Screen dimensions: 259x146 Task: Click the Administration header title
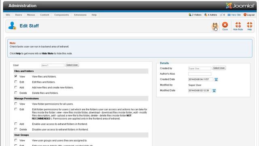click(x=23, y=6)
